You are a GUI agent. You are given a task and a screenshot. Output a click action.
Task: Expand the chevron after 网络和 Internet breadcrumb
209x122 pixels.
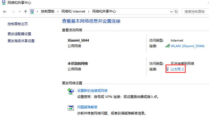tap(89, 11)
